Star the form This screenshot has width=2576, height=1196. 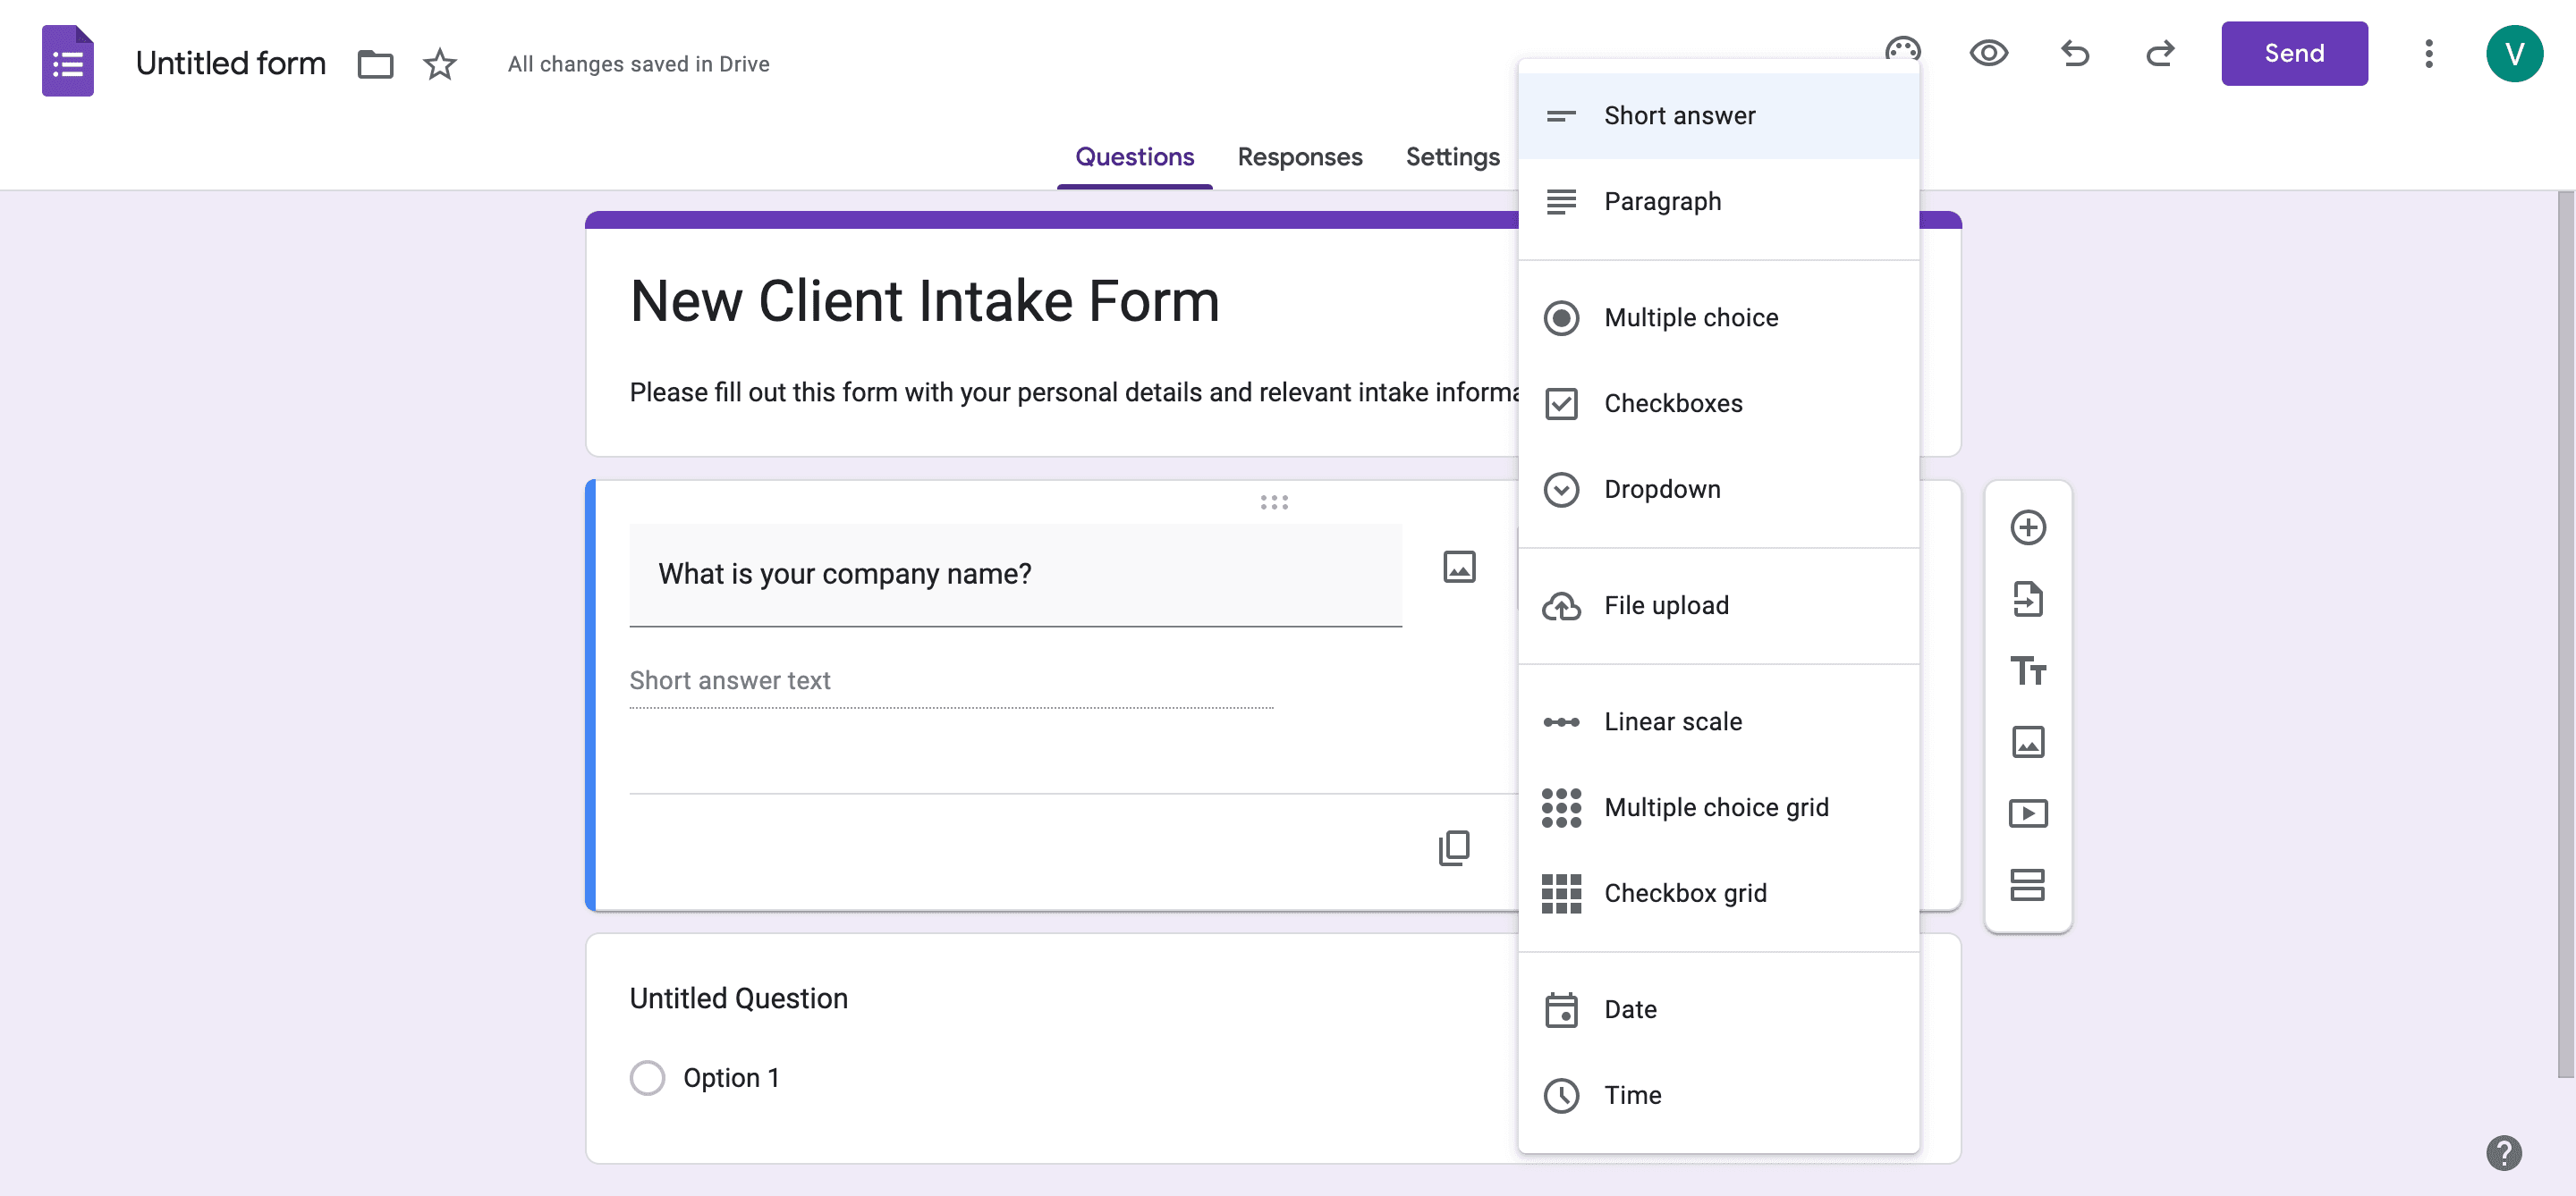point(440,64)
